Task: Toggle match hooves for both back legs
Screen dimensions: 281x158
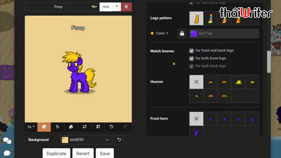Action: [x=192, y=66]
